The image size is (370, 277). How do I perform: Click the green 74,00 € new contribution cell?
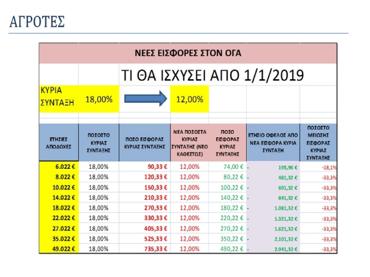pos(227,168)
